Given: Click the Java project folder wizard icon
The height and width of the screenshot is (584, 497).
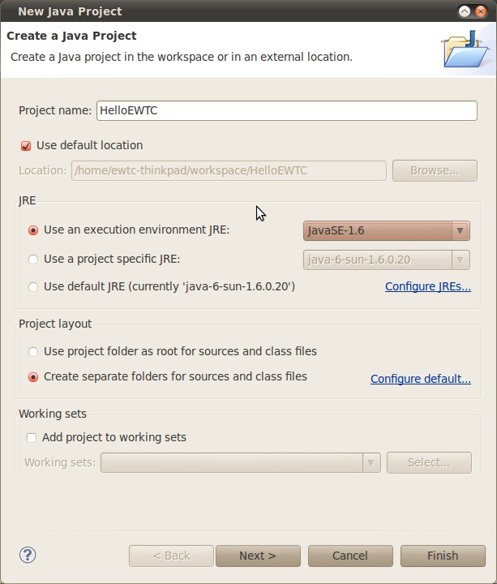Looking at the screenshot, I should (465, 49).
